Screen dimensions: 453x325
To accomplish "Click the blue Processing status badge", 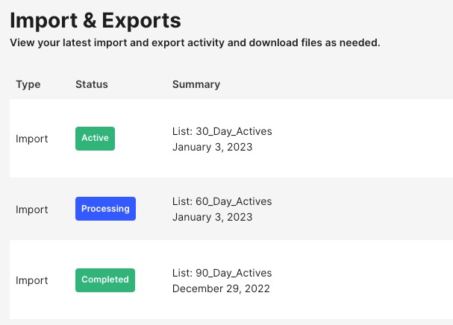I will pos(105,209).
